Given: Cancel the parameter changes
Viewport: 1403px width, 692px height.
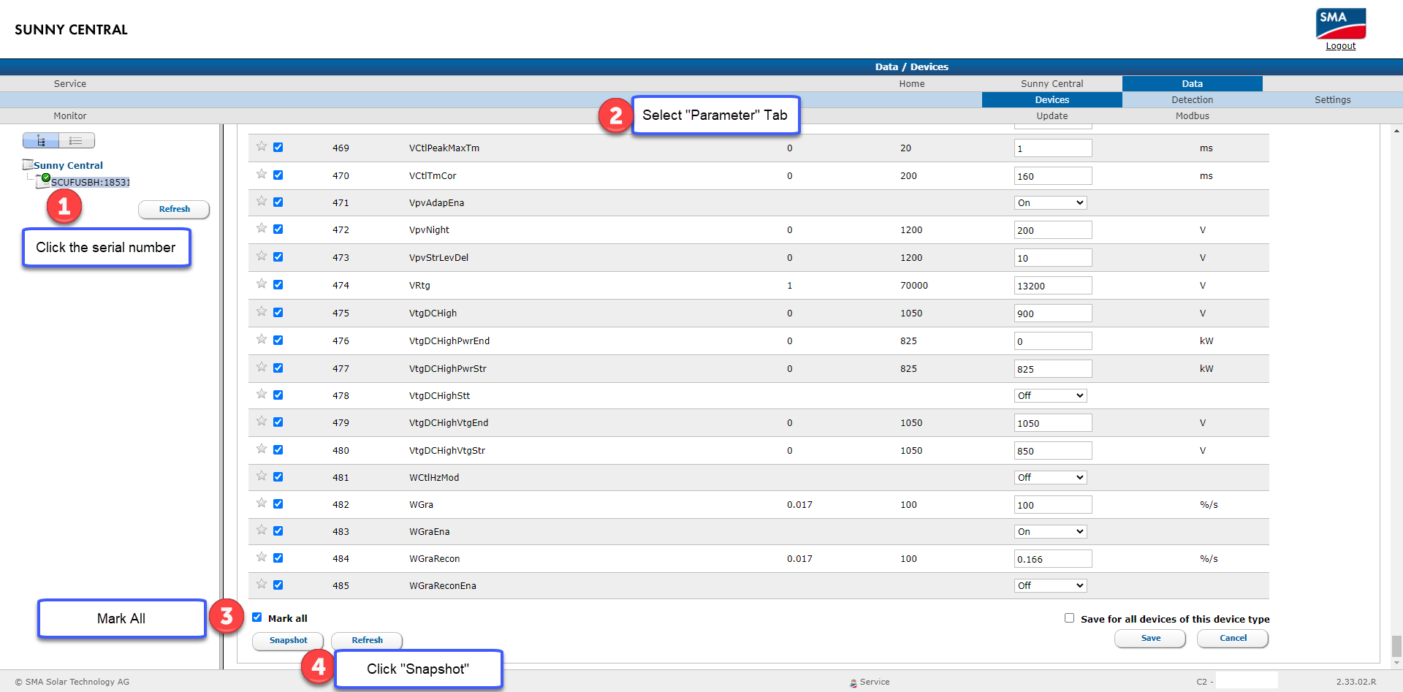Looking at the screenshot, I should point(1233,638).
